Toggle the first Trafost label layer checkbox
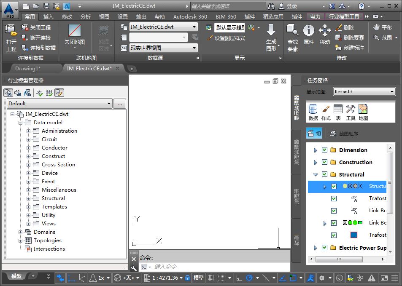The width and height of the screenshot is (402, 286). 334,198
